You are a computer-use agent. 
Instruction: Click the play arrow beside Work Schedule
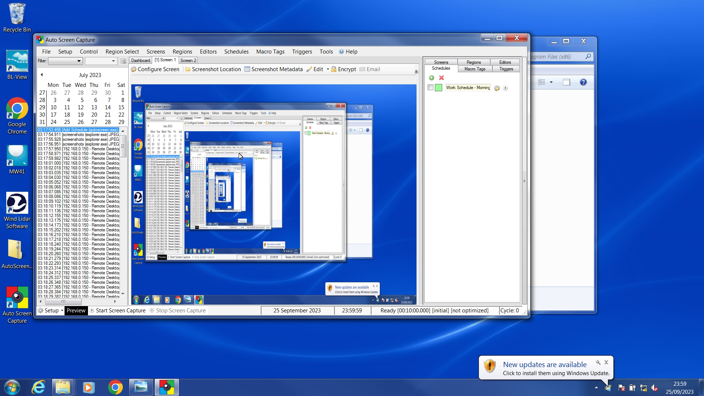[505, 88]
